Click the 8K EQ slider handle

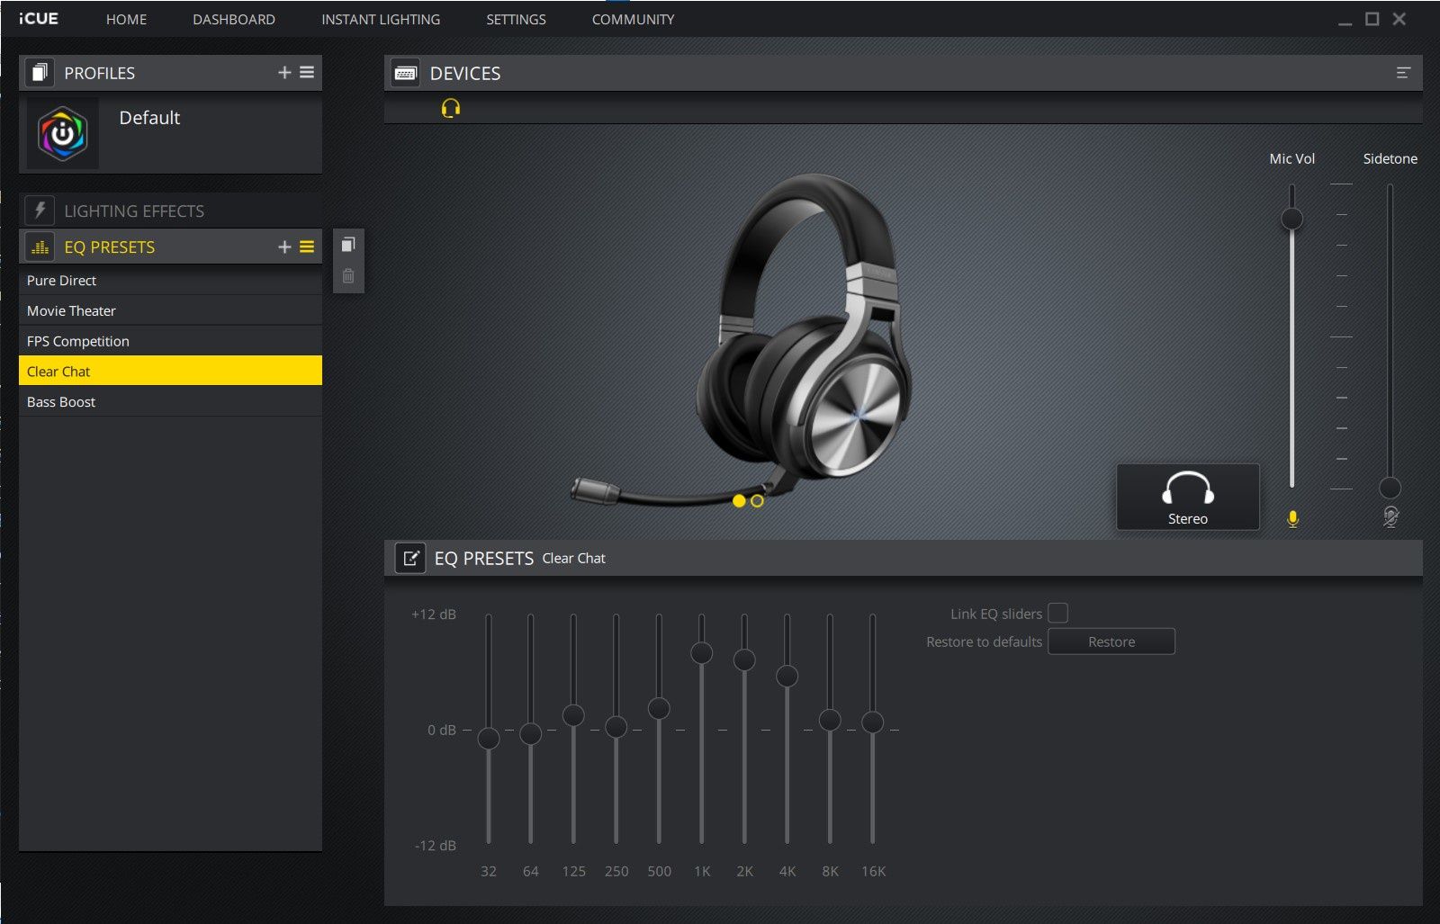[x=830, y=720]
